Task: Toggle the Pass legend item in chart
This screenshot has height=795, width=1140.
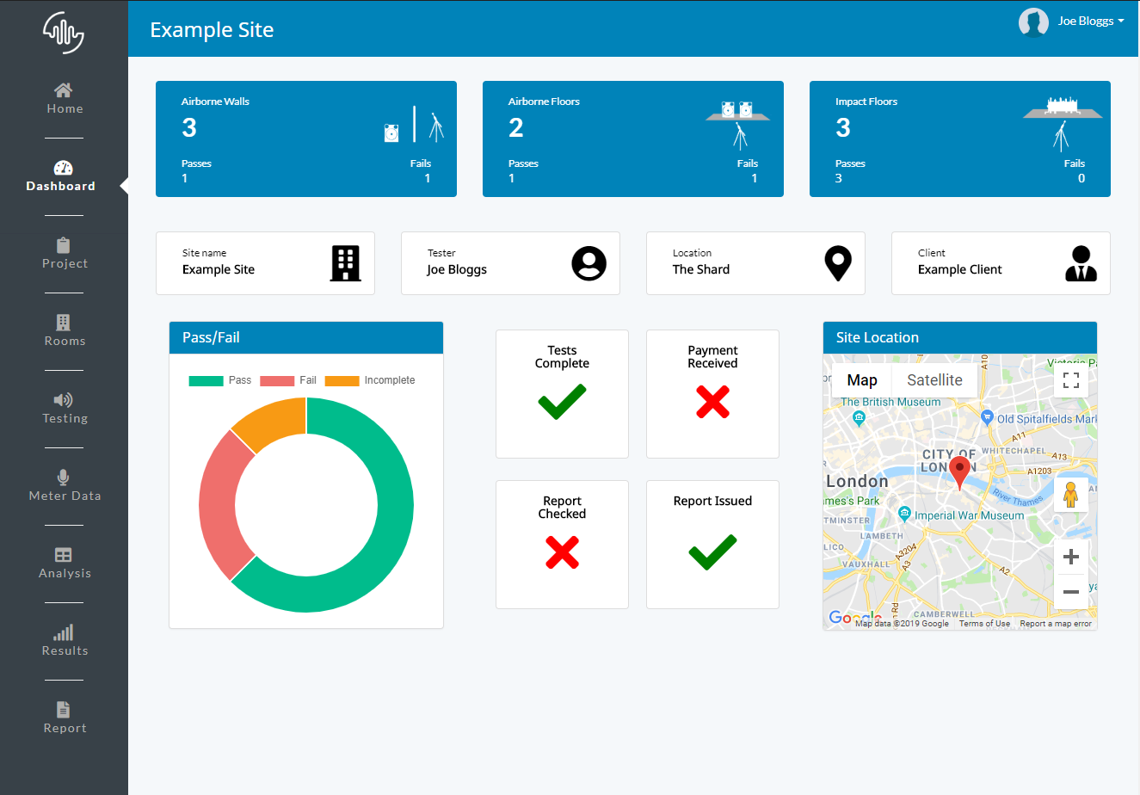Action: (x=220, y=380)
